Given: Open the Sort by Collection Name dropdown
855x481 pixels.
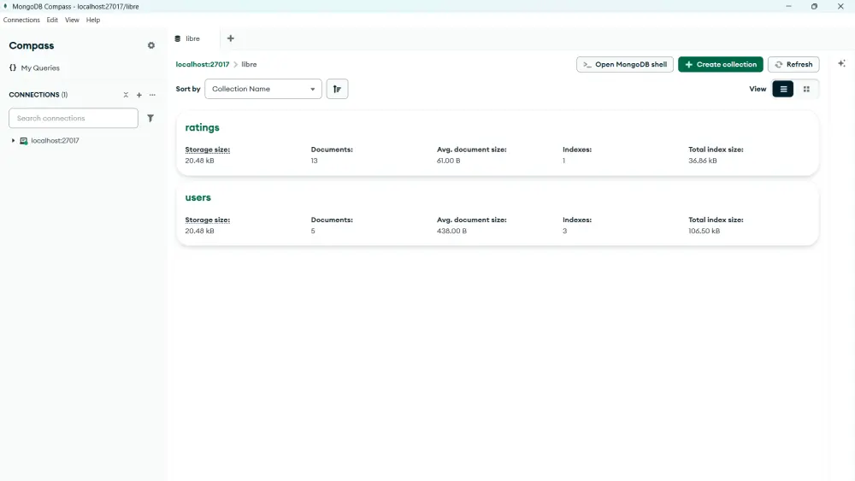Looking at the screenshot, I should pyautogui.click(x=262, y=89).
